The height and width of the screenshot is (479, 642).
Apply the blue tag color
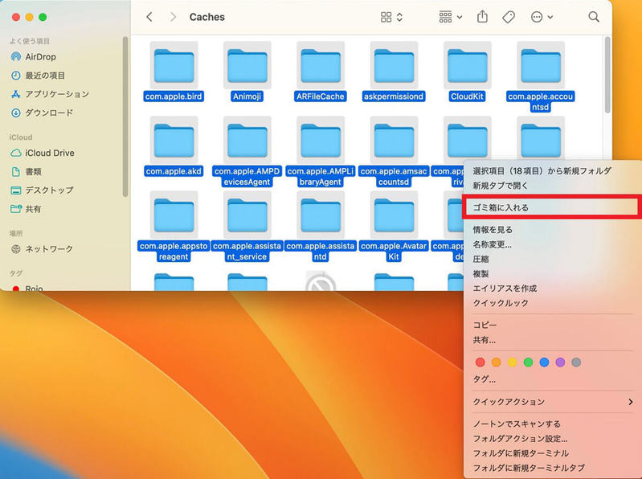tap(544, 362)
